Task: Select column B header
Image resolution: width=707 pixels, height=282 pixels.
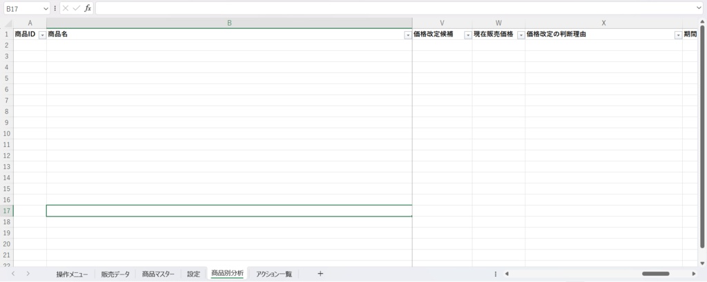Action: tap(229, 23)
